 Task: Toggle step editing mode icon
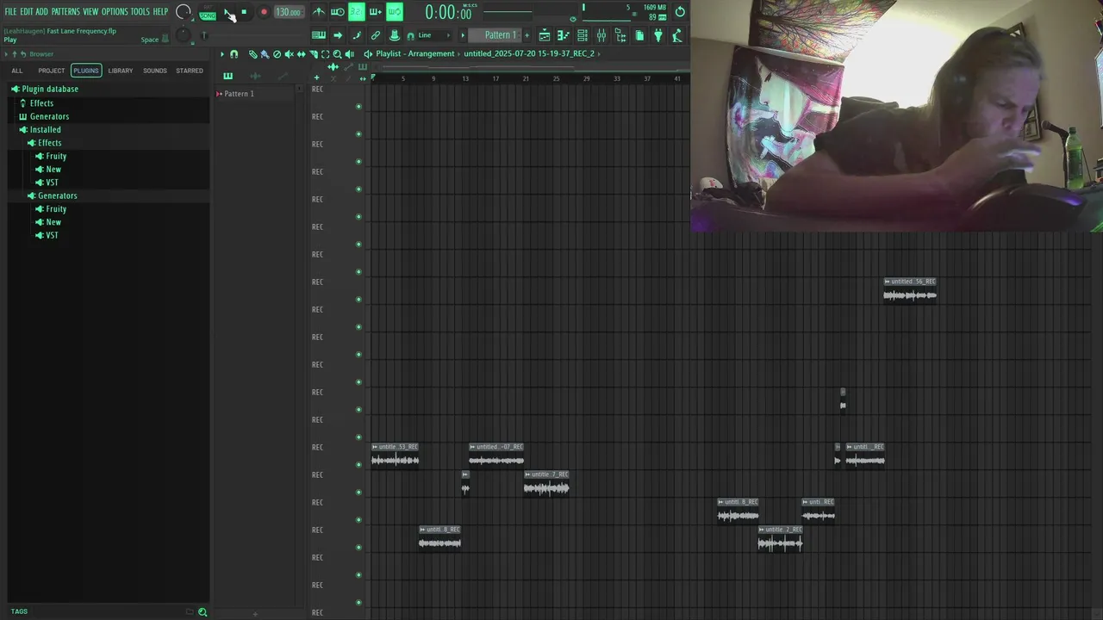pos(356,35)
